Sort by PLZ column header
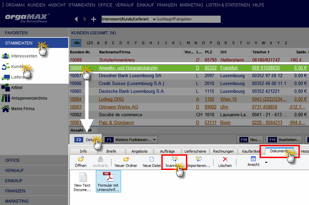 click(211, 52)
